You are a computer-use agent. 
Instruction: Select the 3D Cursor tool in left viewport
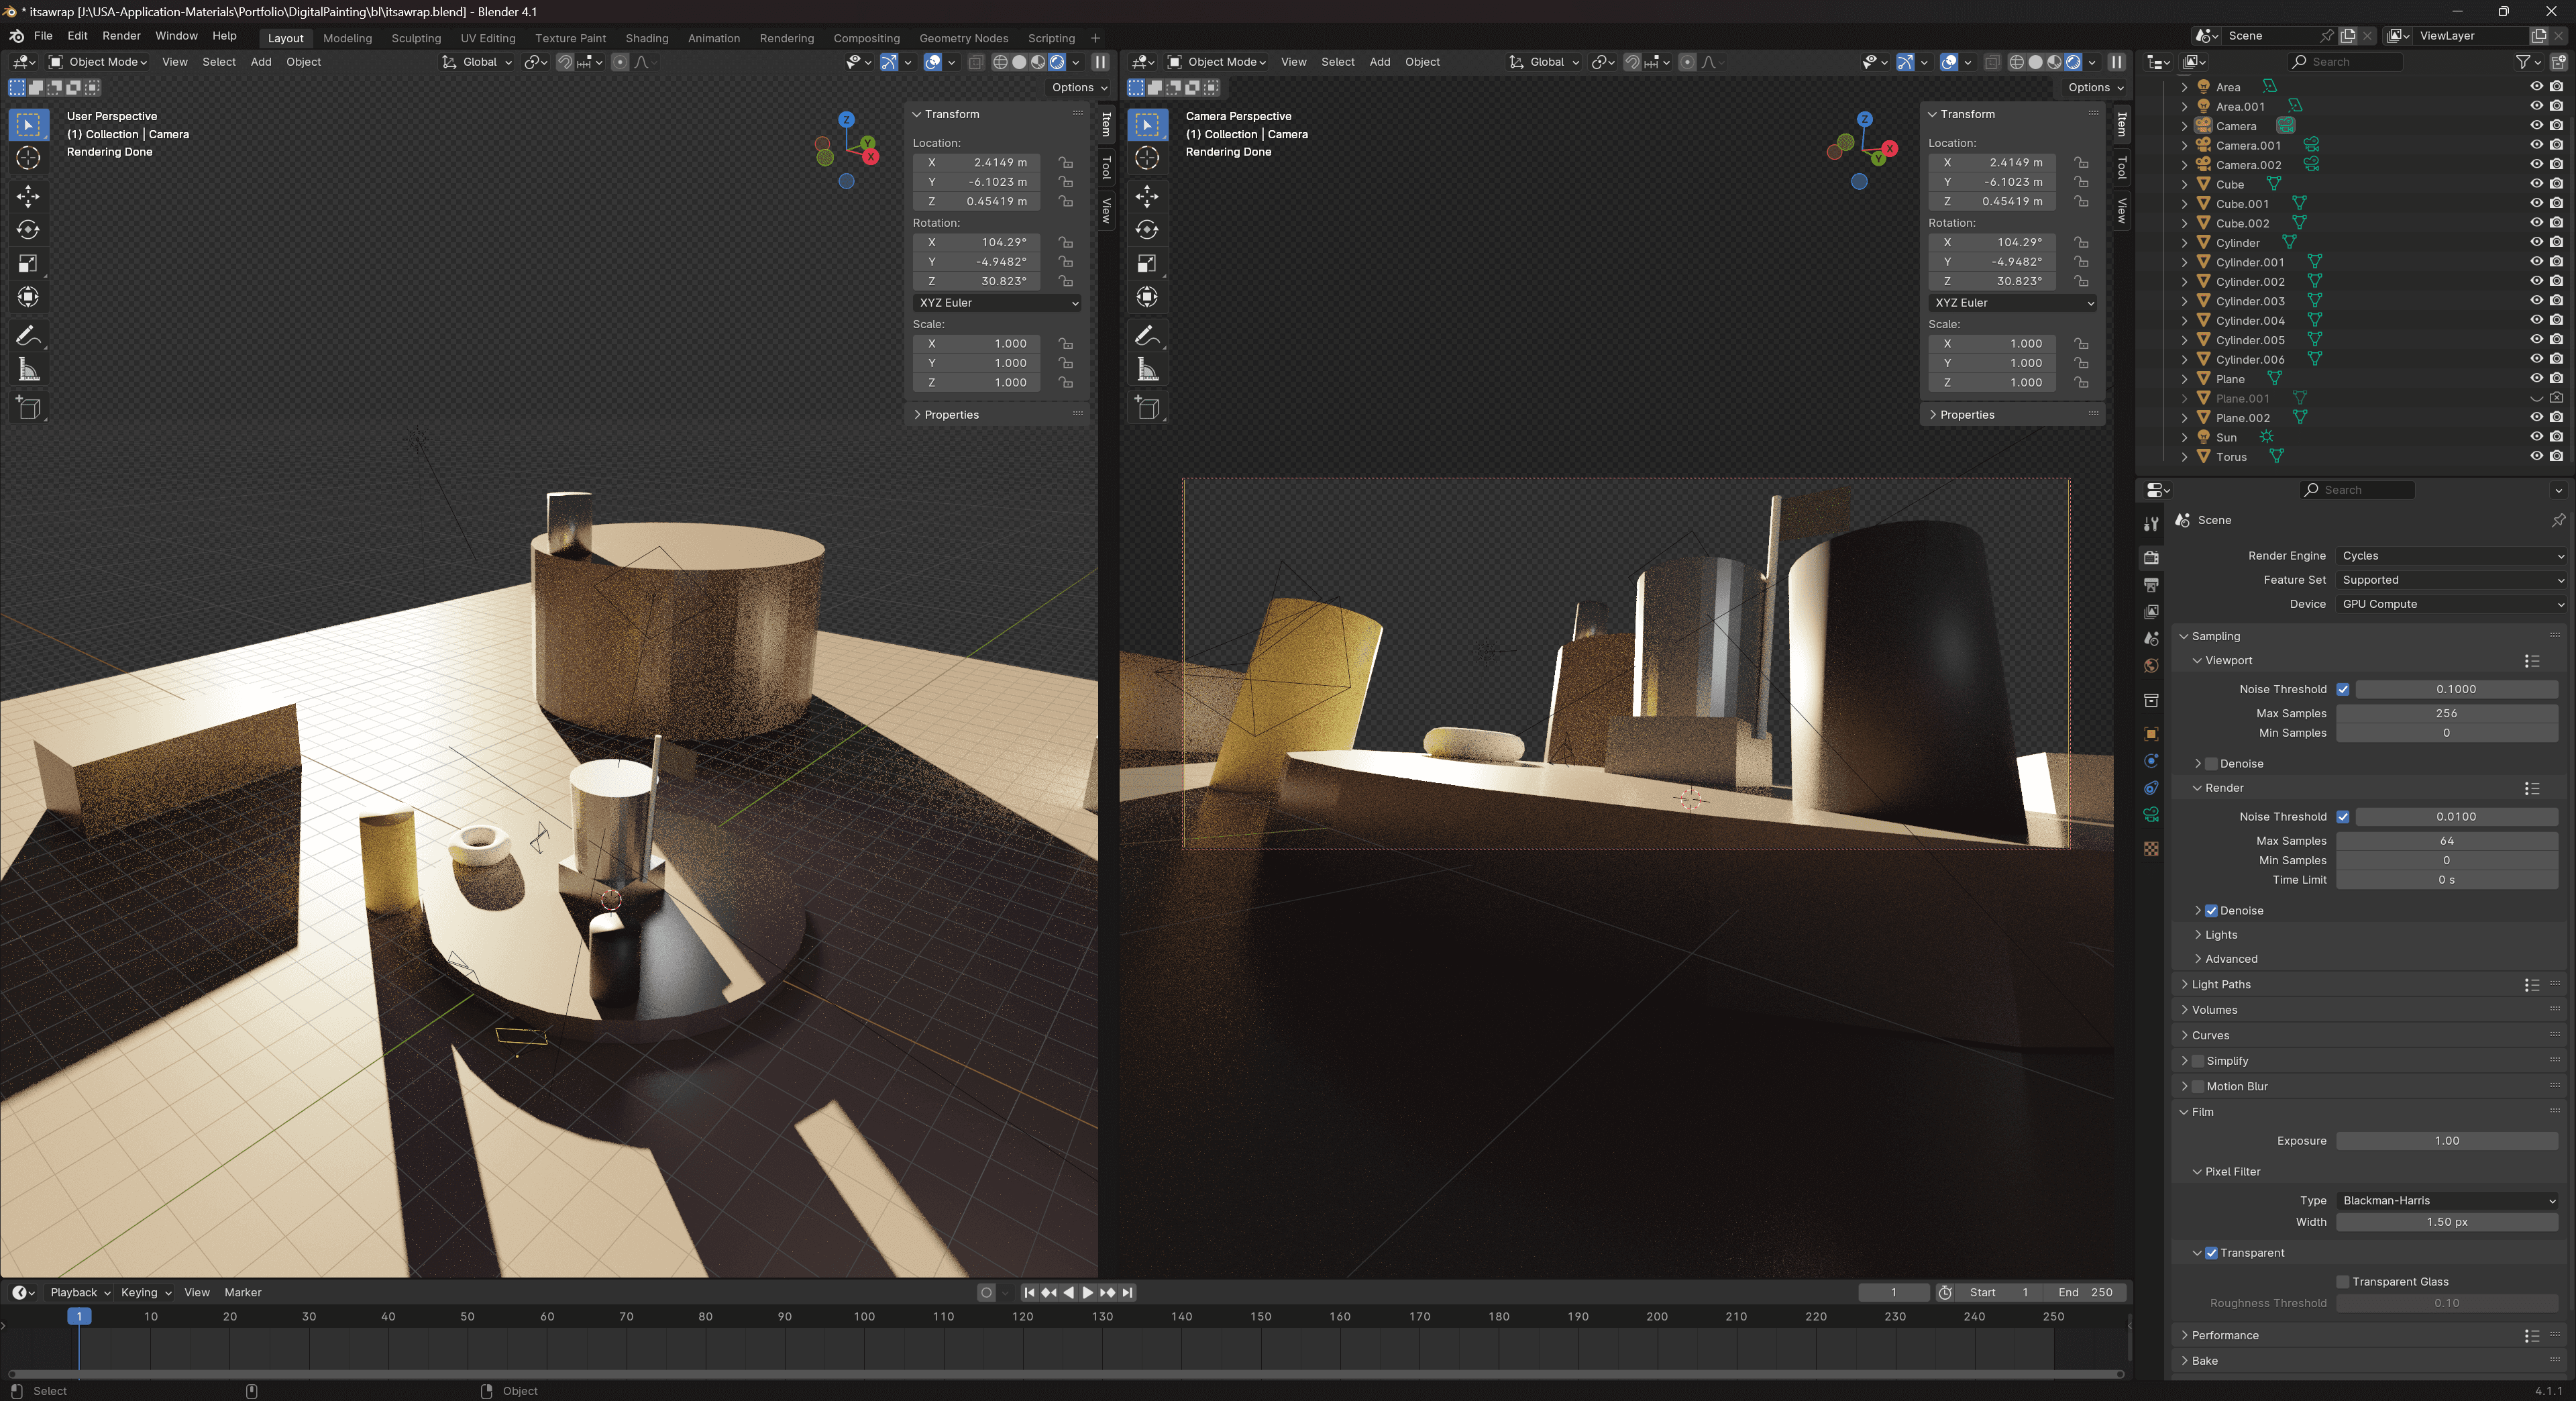tap(28, 158)
